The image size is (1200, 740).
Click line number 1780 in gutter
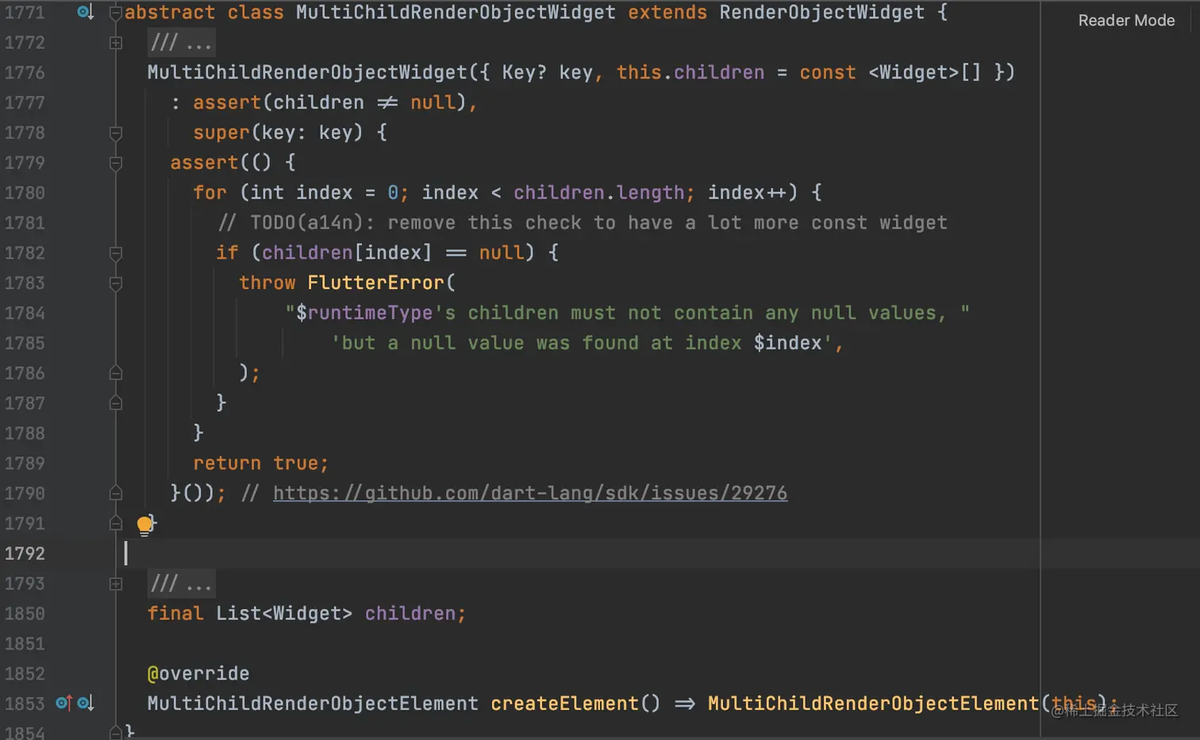pos(25,193)
